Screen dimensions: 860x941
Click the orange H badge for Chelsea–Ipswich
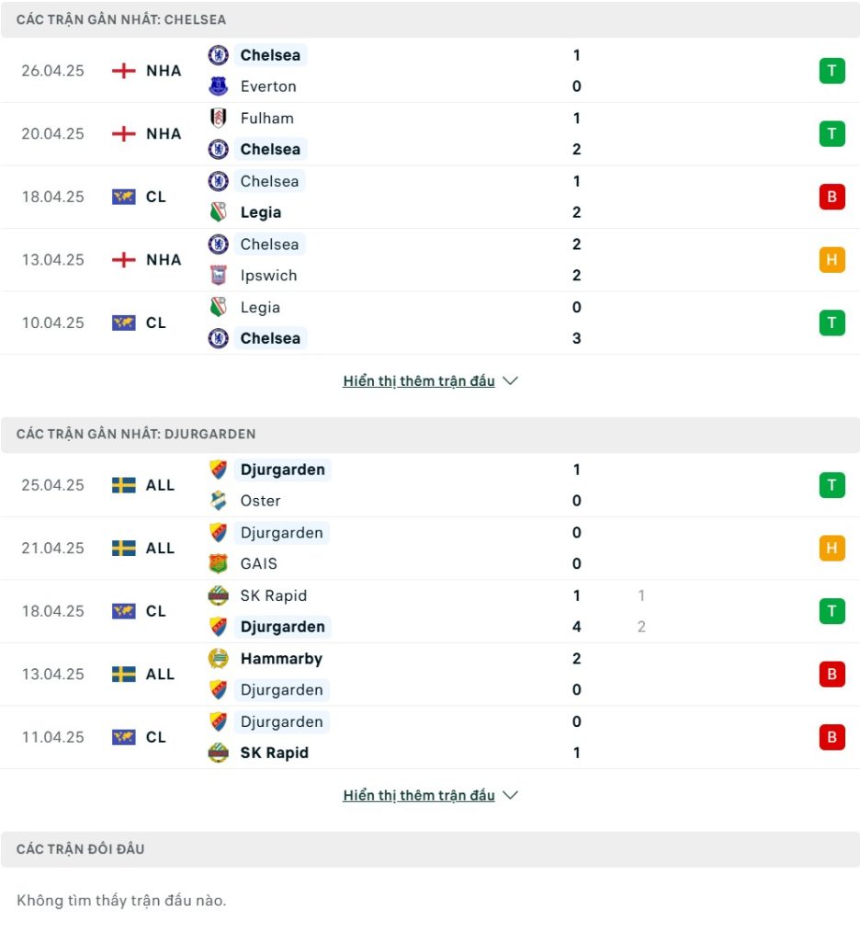832,260
